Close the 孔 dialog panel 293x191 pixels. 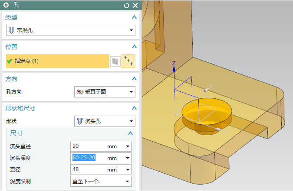[135, 5]
